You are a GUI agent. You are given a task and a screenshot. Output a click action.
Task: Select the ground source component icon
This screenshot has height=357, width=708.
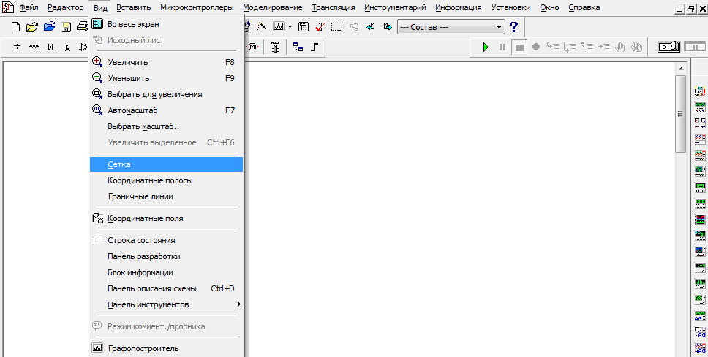pos(18,47)
